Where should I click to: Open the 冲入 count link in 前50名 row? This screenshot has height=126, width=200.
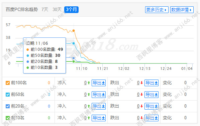click(86, 95)
